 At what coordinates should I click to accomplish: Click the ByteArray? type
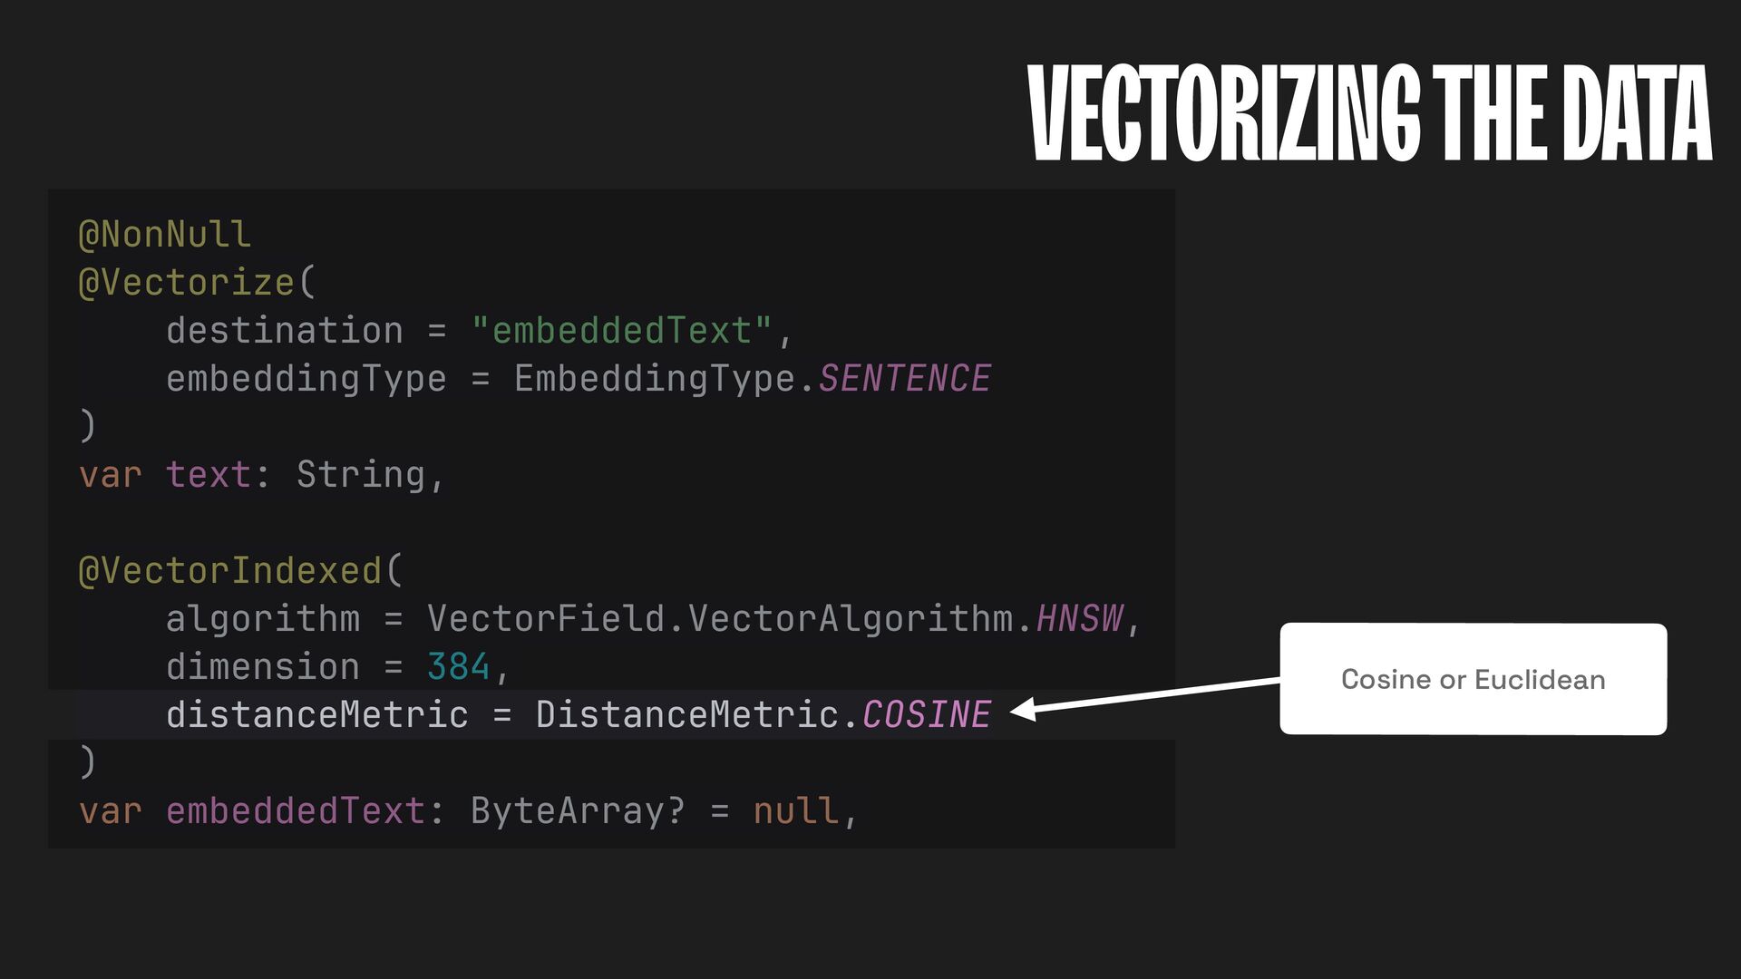coord(578,811)
